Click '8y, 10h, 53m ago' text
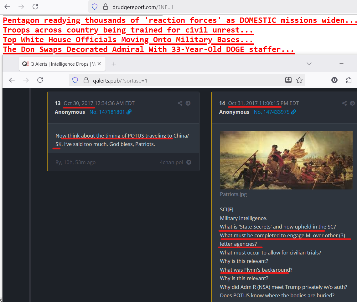Image resolution: width=357 pixels, height=302 pixels. [x=75, y=162]
